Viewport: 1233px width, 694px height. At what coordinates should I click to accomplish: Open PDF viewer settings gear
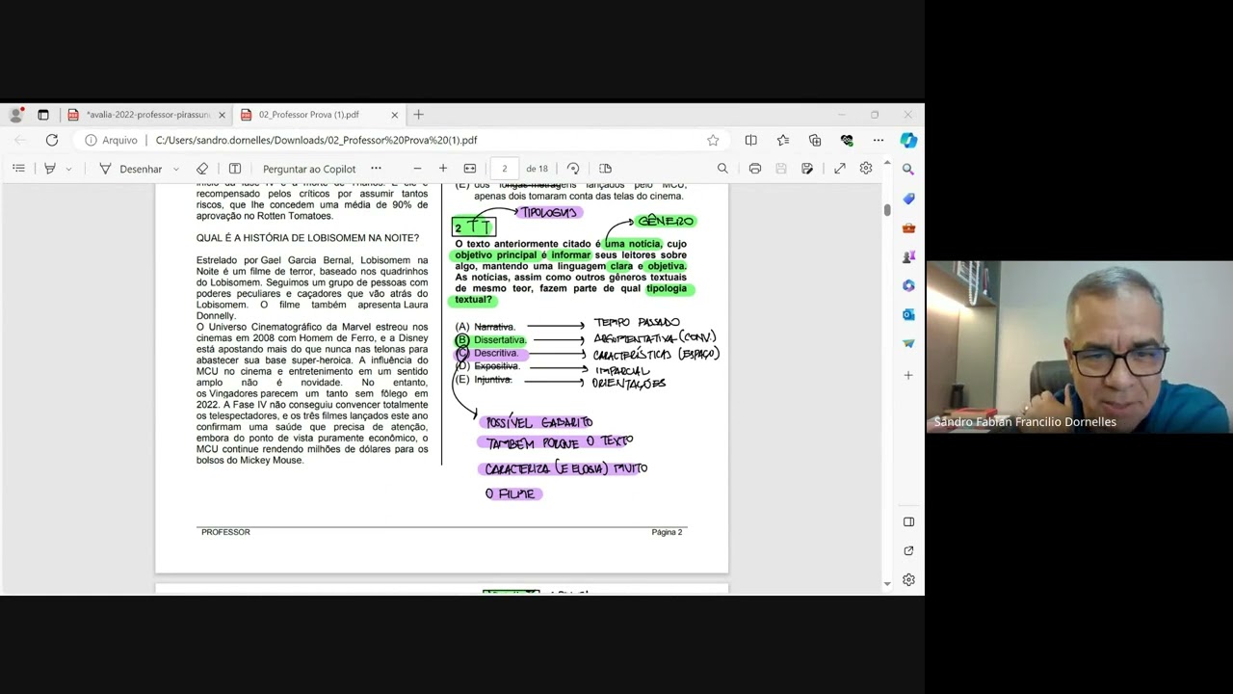866,169
